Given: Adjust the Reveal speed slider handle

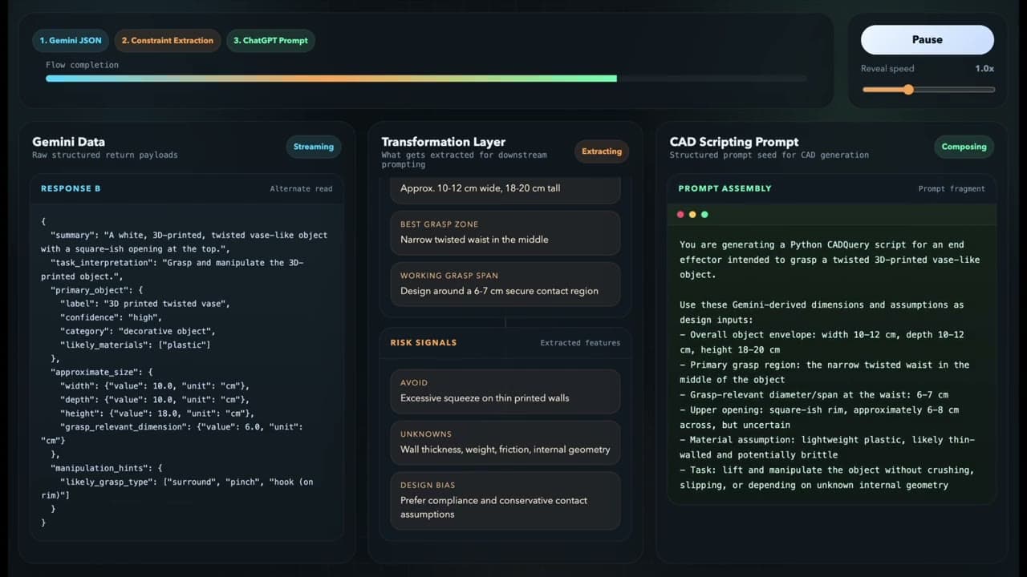Looking at the screenshot, I should pyautogui.click(x=908, y=90).
